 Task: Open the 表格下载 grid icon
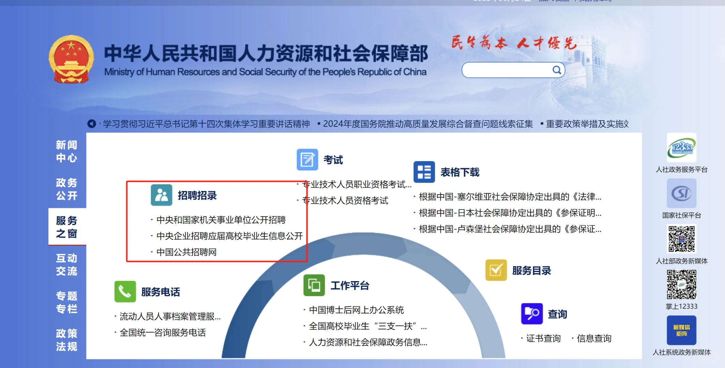click(x=424, y=172)
